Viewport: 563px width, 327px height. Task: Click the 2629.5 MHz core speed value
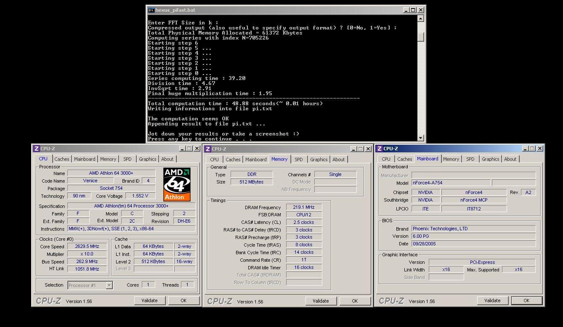pos(87,247)
